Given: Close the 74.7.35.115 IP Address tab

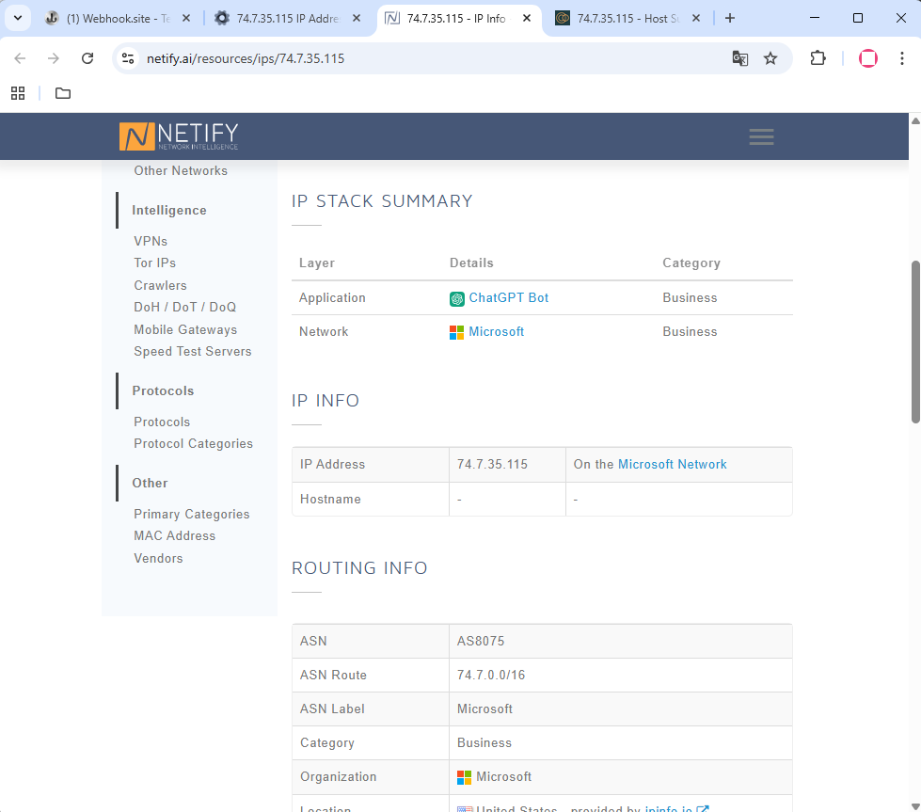Looking at the screenshot, I should point(357,18).
